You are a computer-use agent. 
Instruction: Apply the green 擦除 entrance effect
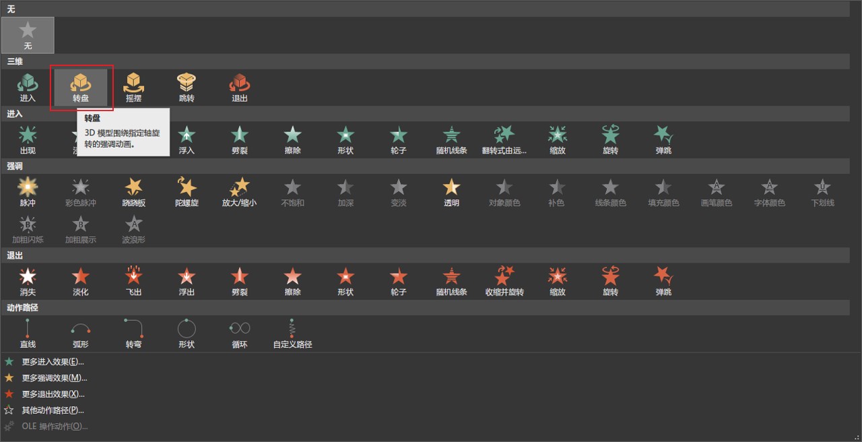coord(292,139)
